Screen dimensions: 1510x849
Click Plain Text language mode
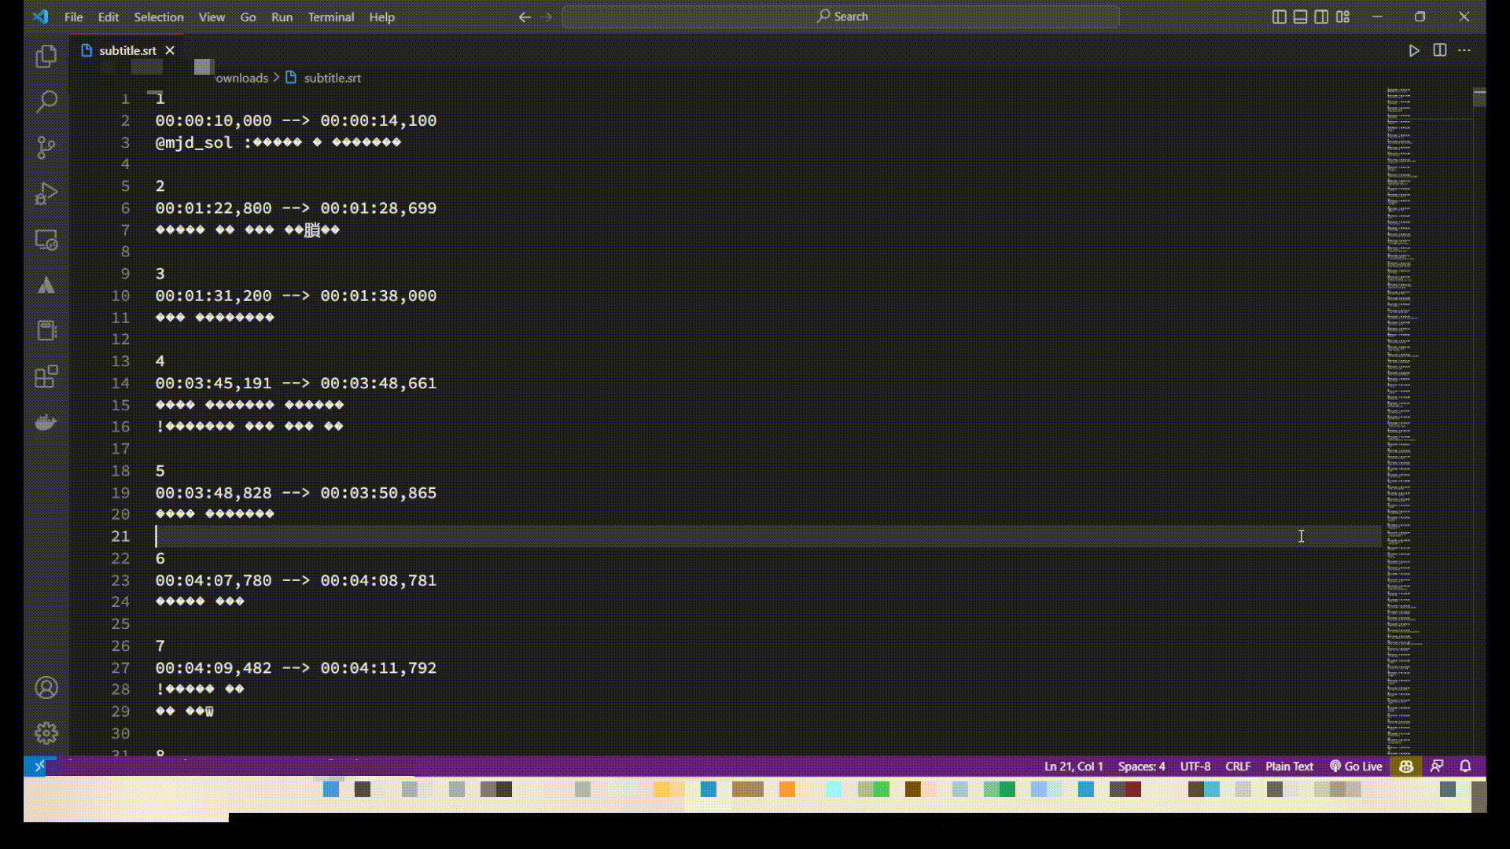pyautogui.click(x=1289, y=766)
